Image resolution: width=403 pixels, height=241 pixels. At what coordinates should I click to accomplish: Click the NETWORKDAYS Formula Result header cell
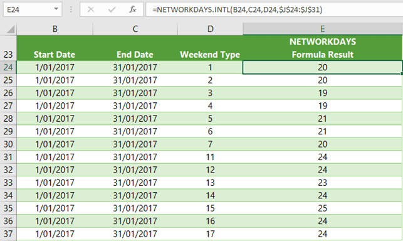(x=323, y=48)
